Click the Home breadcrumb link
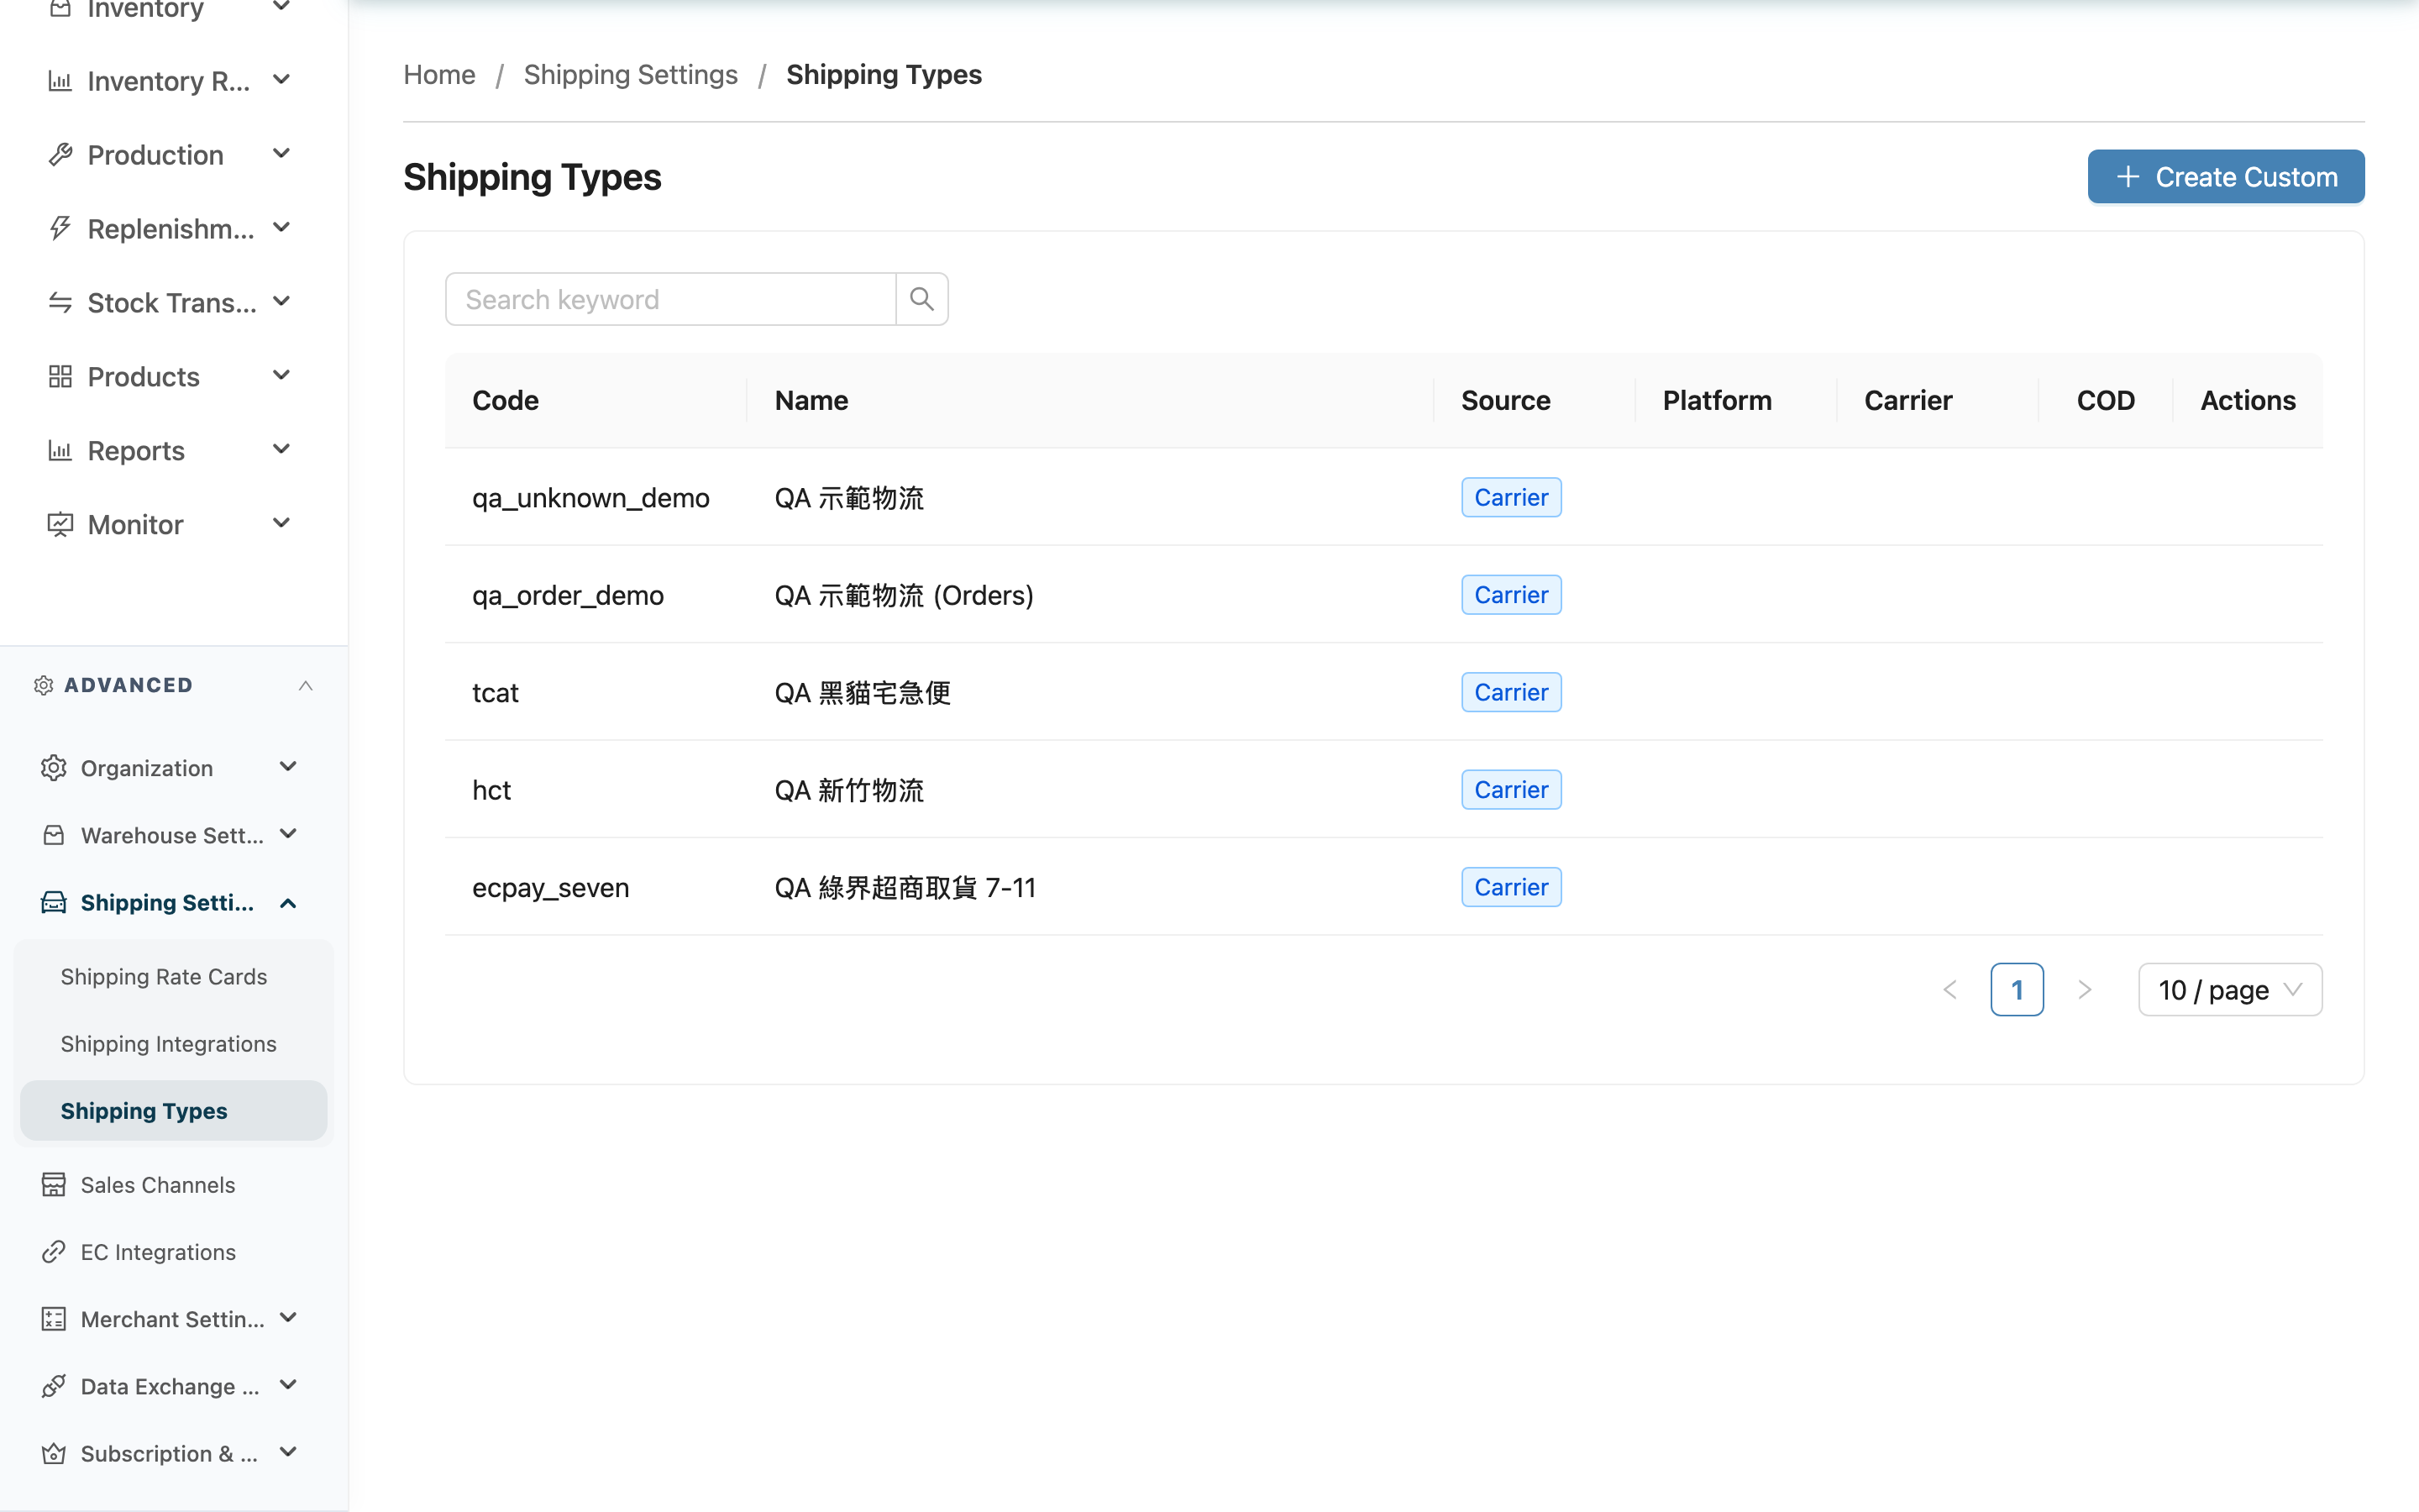 [438, 75]
